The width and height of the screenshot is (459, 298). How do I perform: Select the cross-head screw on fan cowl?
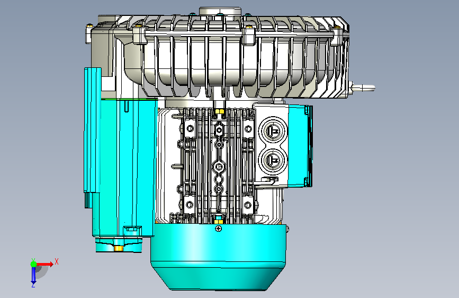pos(218,229)
